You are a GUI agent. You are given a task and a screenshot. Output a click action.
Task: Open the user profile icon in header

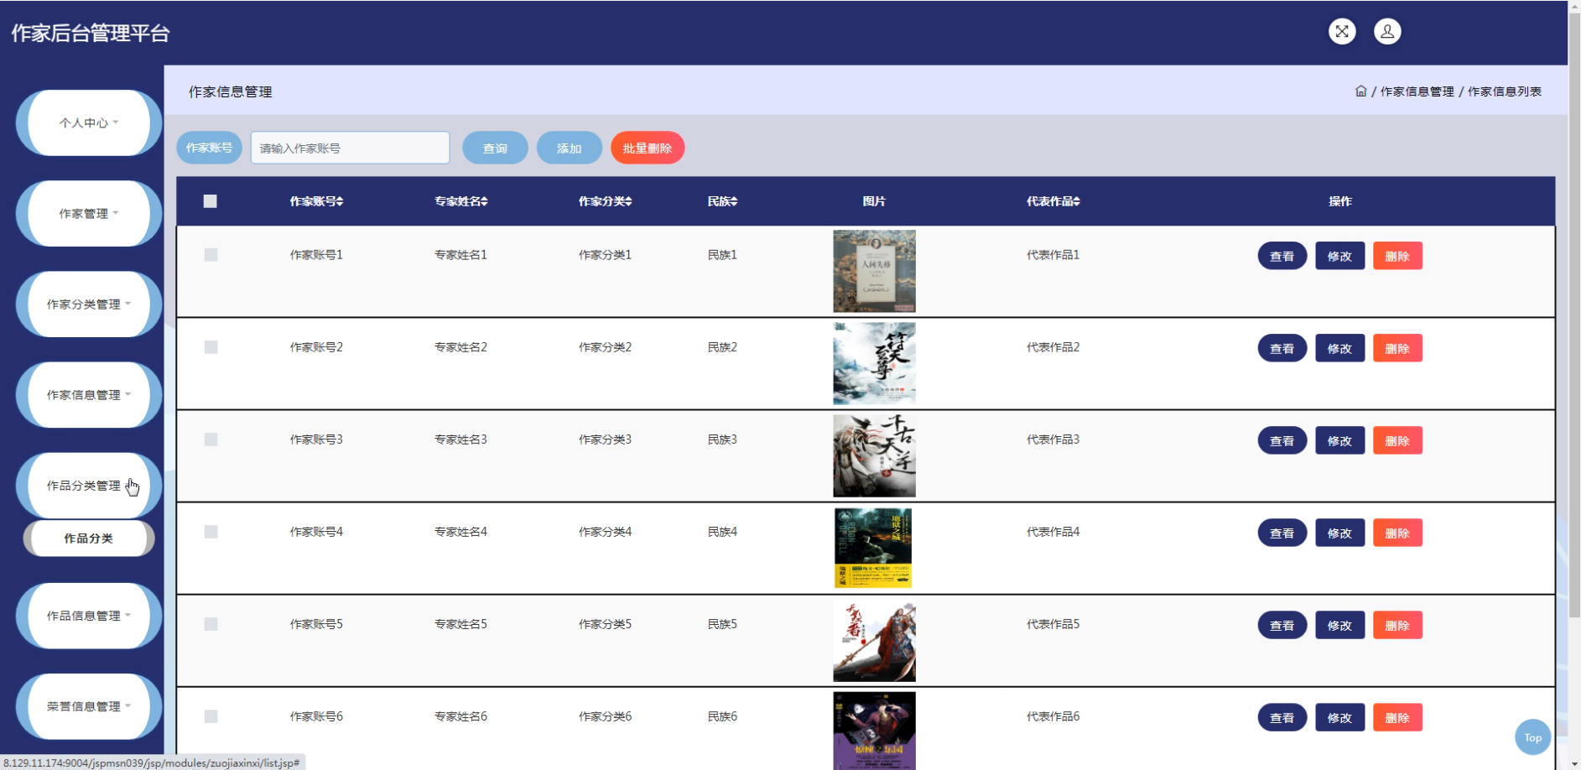tap(1387, 32)
